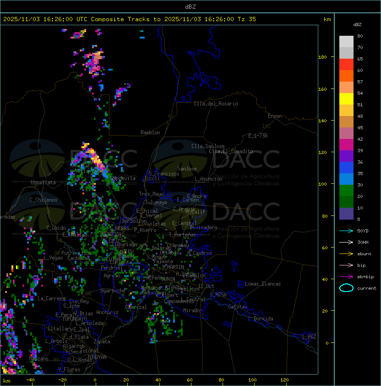Screen dimensions: 381x386
Task: Click the 'S_Francisco' map label
Action: 164,174
